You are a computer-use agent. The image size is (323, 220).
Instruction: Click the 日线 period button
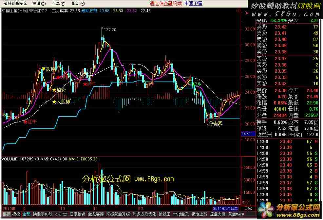coord(248,208)
